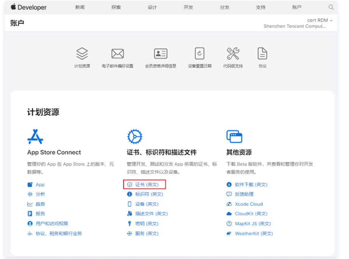
Task: Open the 协议、税务和银行业务 link
Action: click(x=59, y=233)
